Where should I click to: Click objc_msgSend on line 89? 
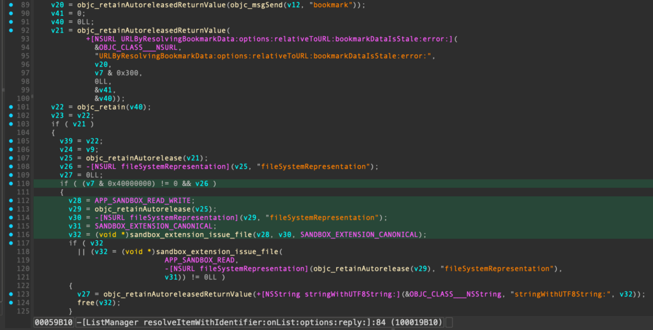pos(256,5)
